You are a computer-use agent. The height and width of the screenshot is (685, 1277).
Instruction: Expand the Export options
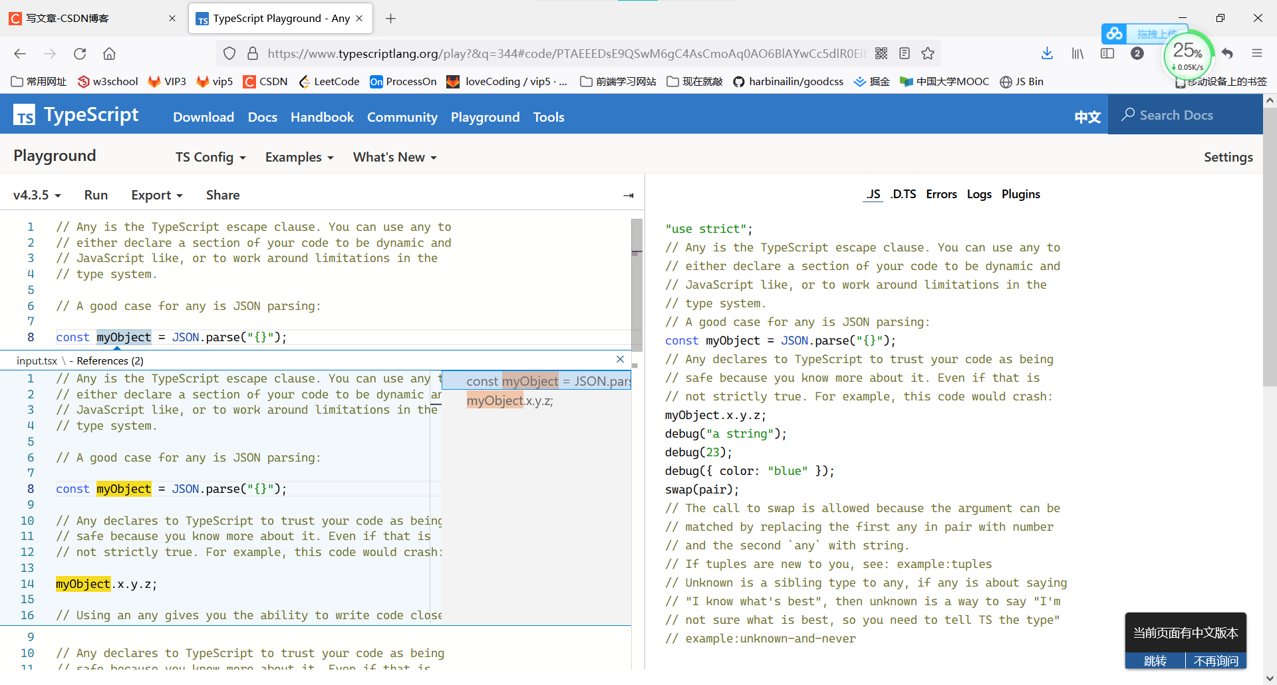(156, 195)
